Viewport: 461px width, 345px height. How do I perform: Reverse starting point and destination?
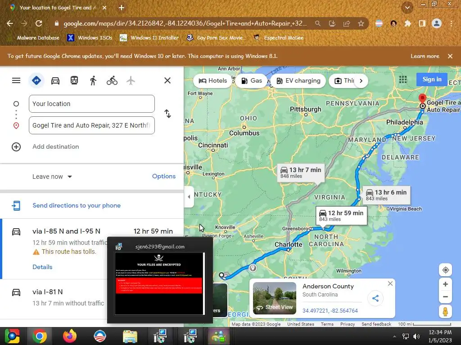pos(167,114)
